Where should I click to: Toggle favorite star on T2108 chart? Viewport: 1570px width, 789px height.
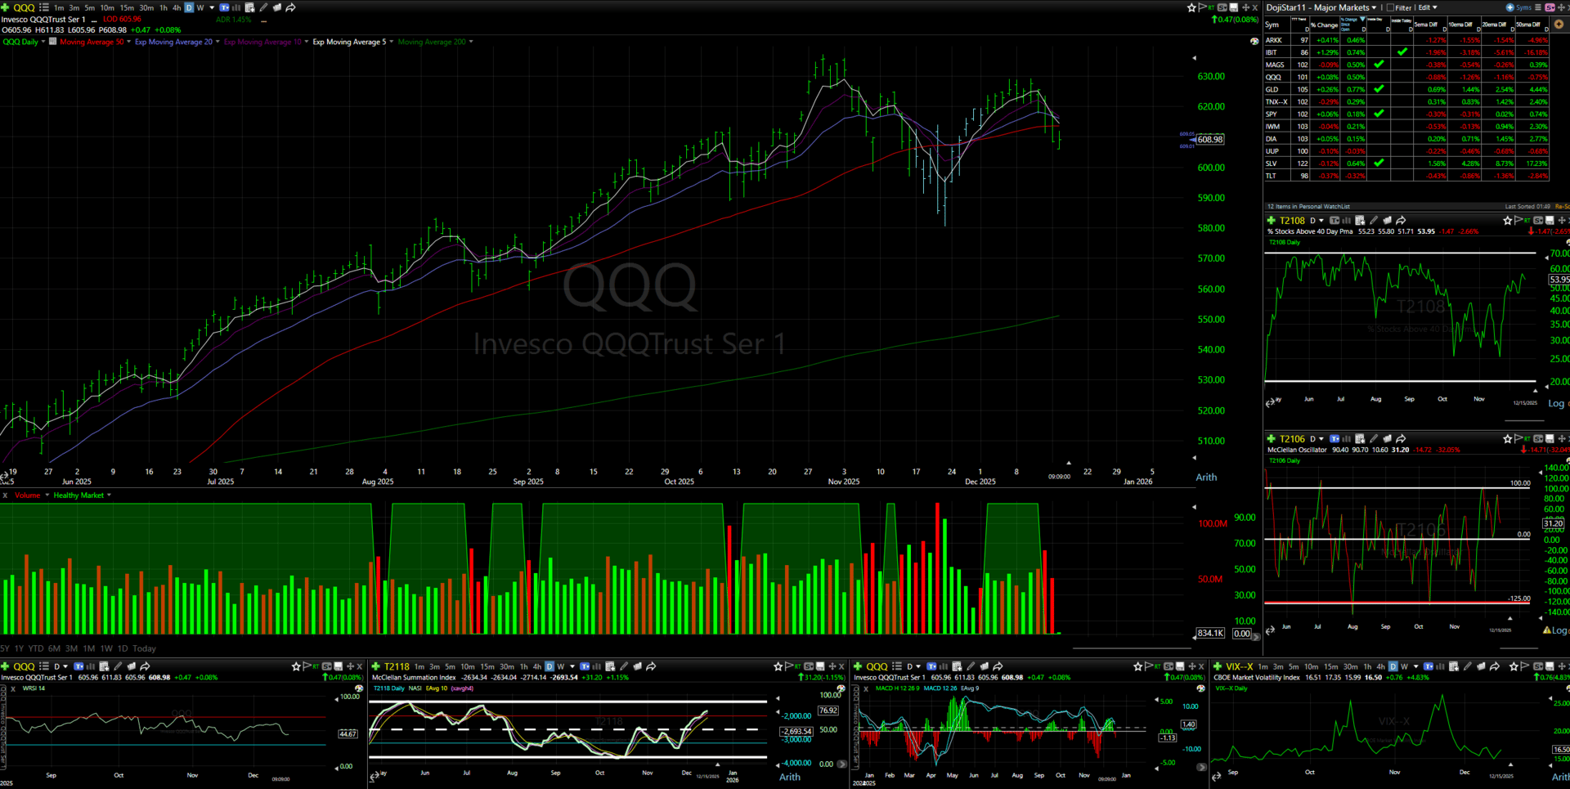point(1507,221)
